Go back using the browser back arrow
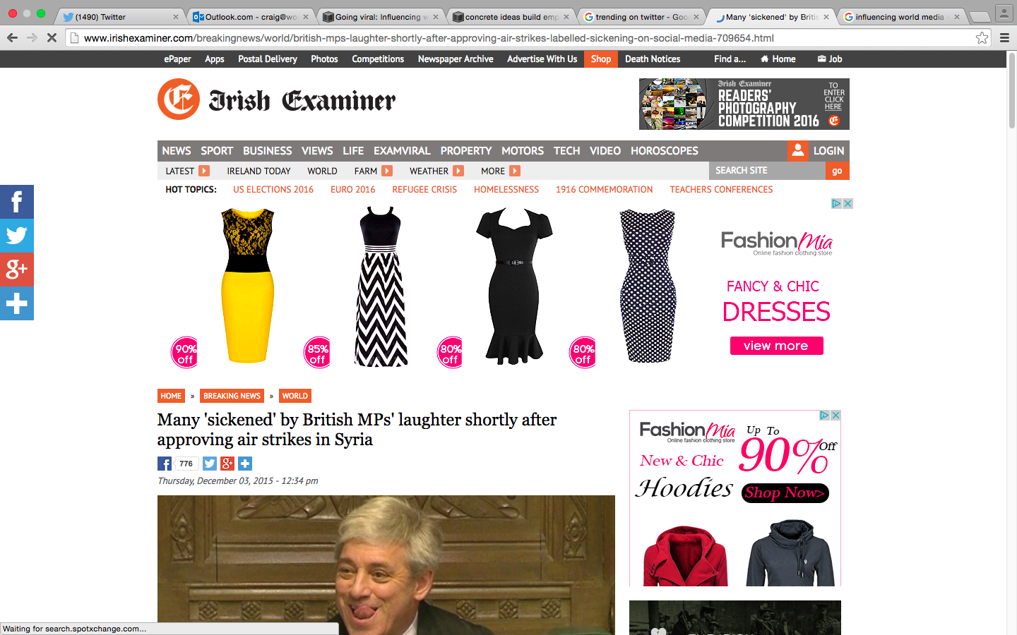This screenshot has width=1017, height=635. pyautogui.click(x=13, y=38)
